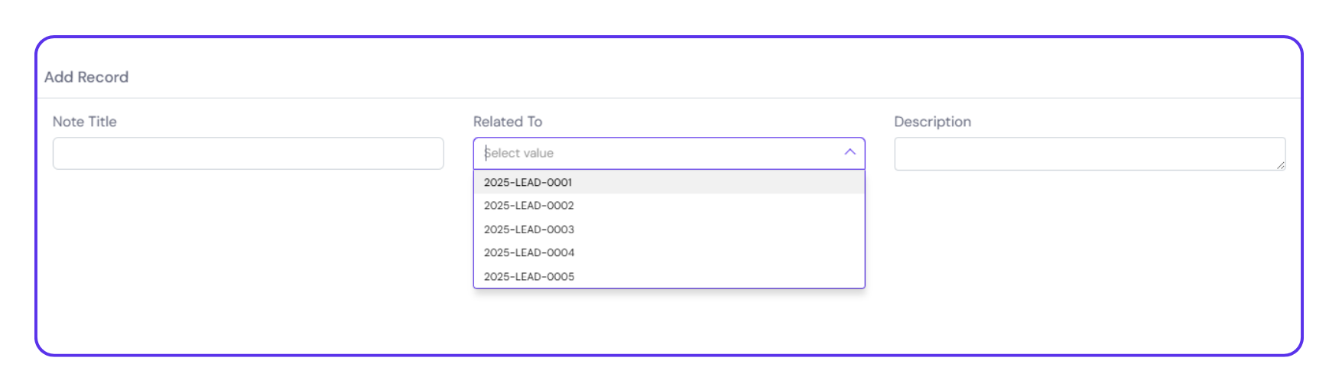Click the 'Select value' placeholder text
The image size is (1329, 387).
520,153
